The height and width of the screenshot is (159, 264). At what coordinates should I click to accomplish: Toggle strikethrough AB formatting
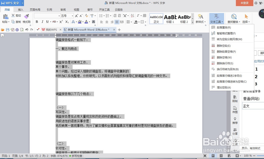click(54, 22)
